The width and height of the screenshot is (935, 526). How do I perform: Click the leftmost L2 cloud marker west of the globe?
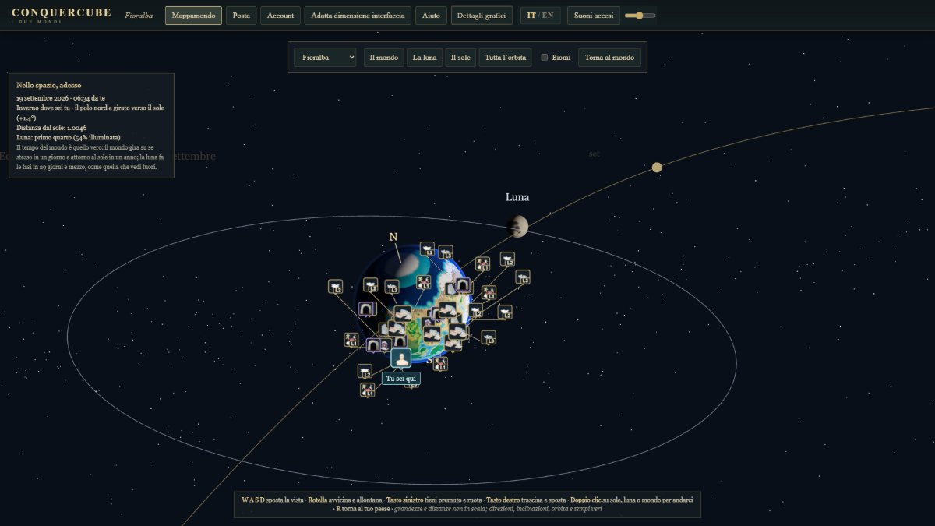[336, 286]
